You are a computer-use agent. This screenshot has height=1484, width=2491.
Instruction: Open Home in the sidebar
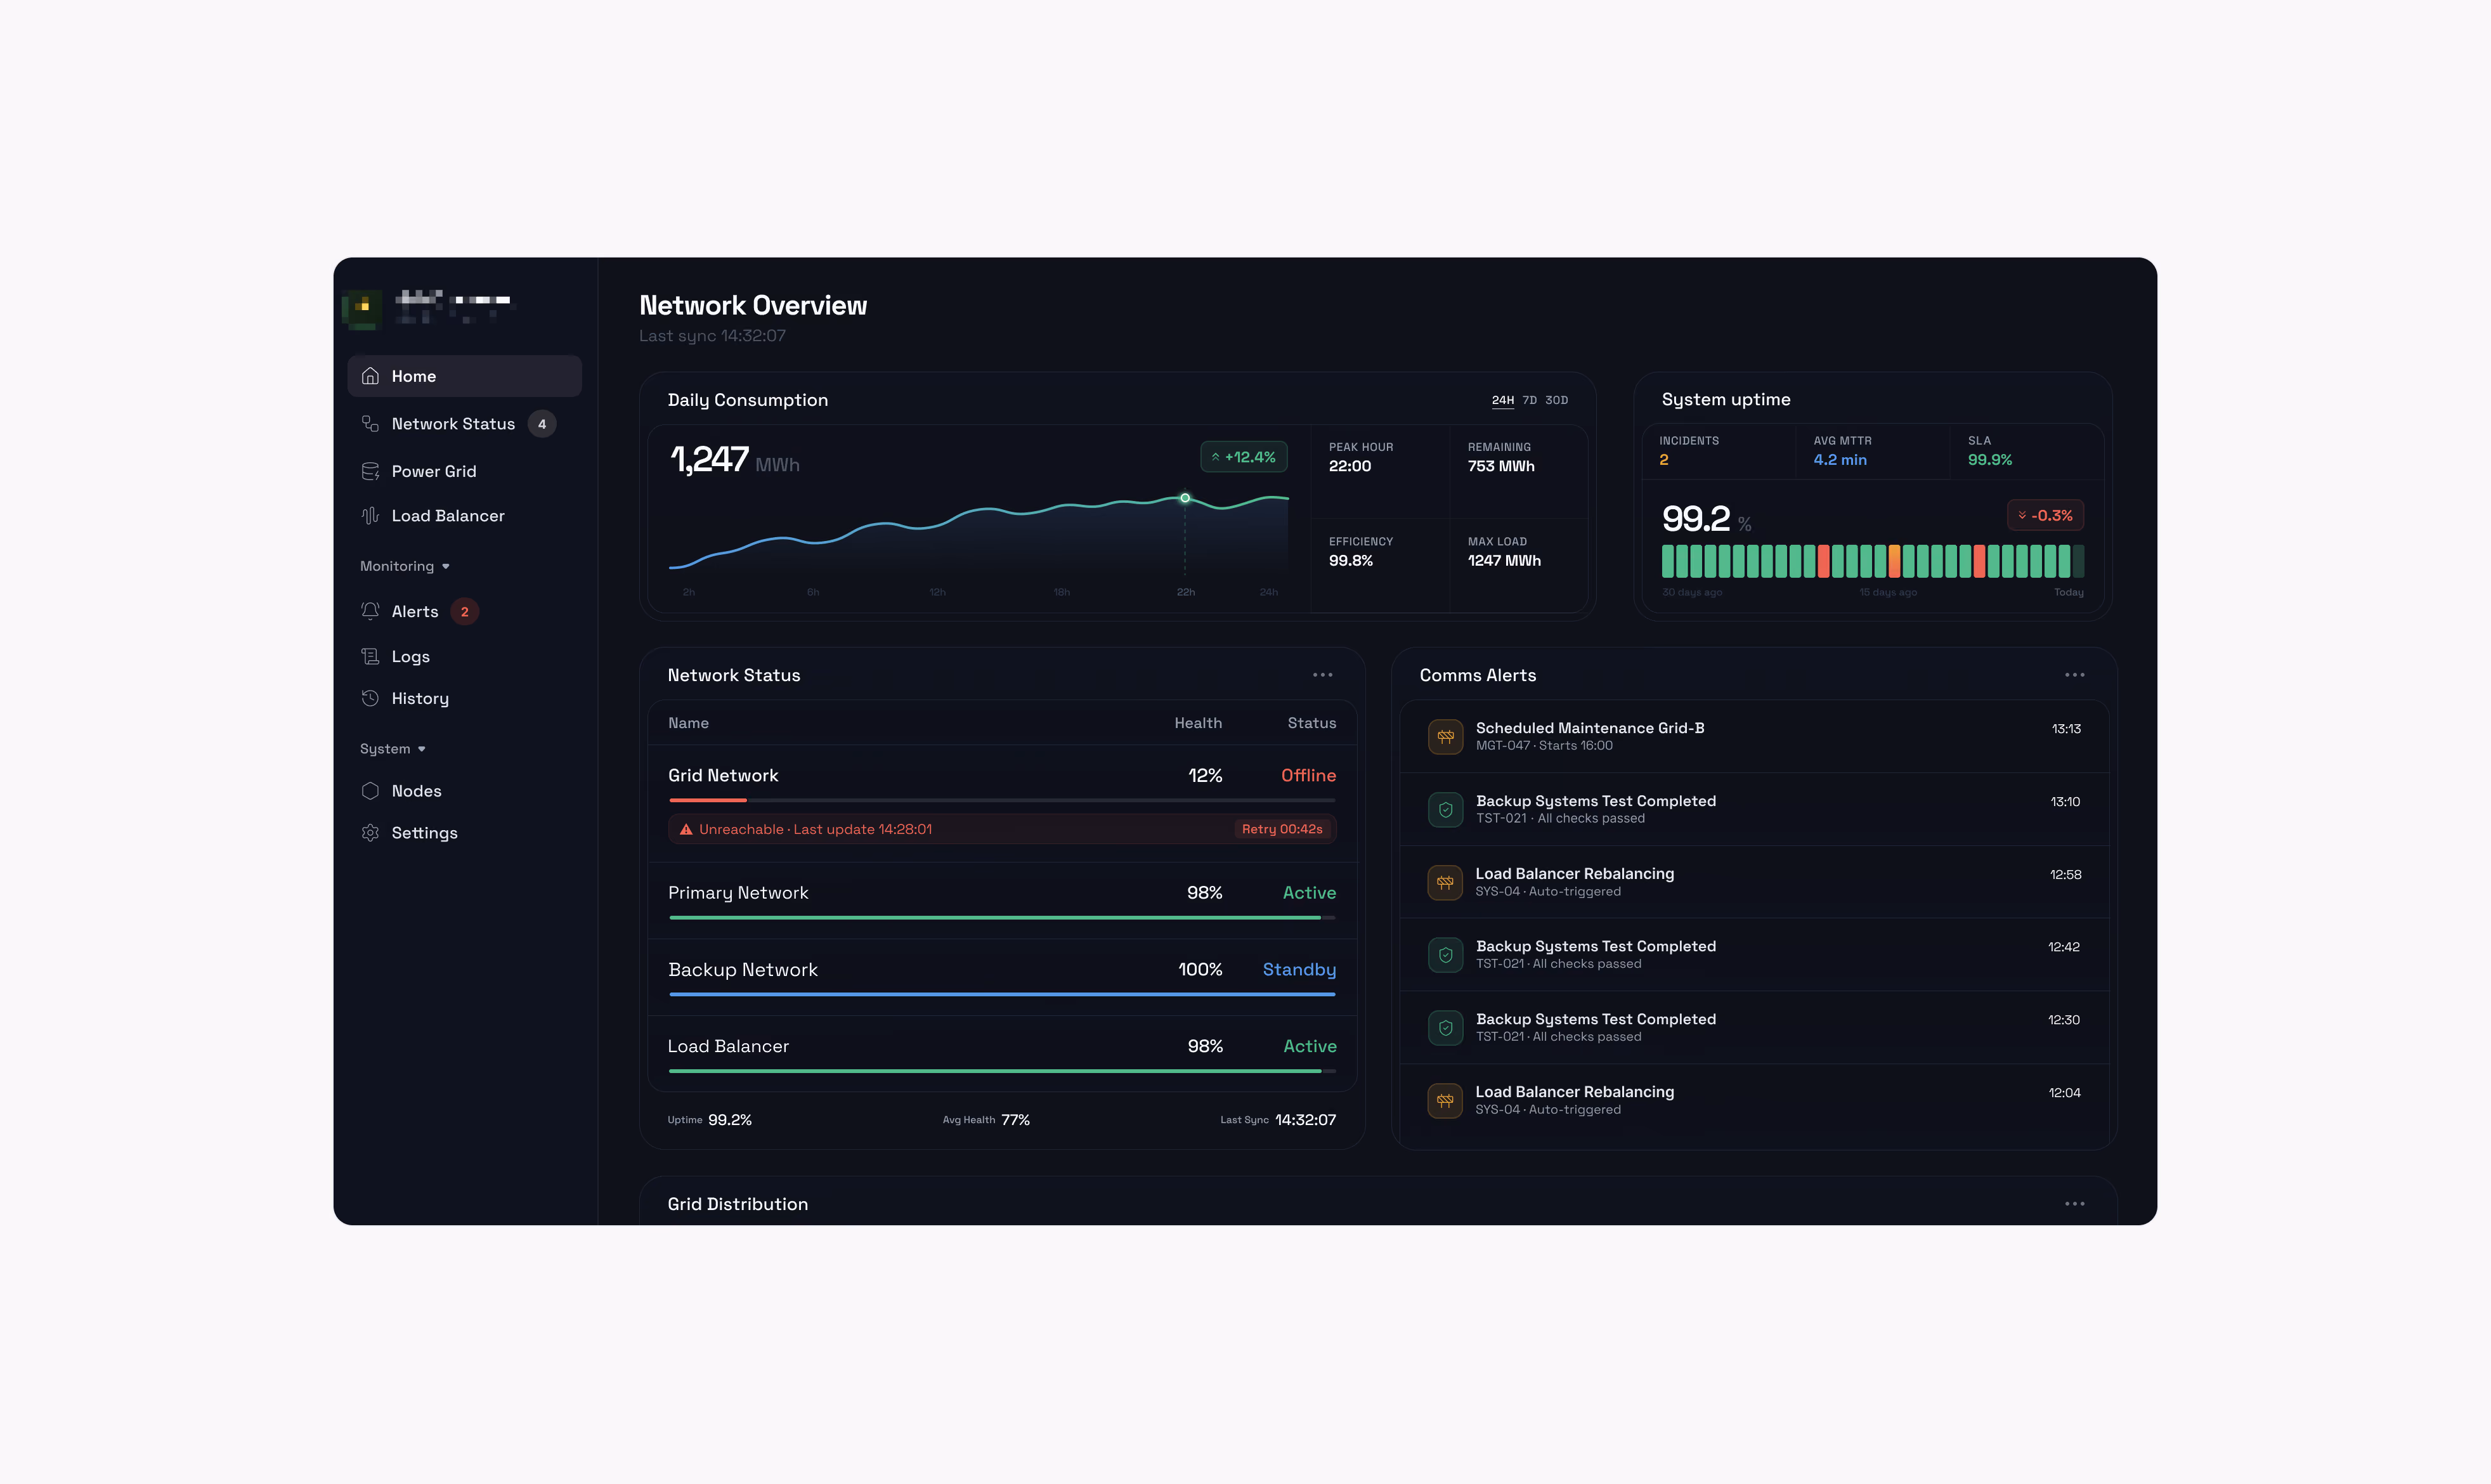coord(464,376)
